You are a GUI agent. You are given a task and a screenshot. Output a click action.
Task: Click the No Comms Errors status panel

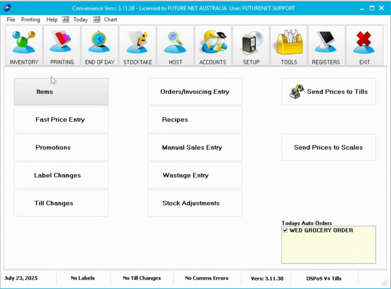tap(207, 278)
